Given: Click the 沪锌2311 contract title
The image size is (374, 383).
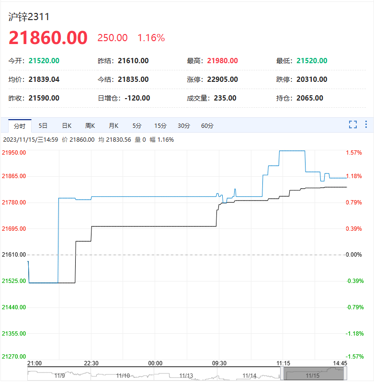Looking at the screenshot, I should 29,17.
